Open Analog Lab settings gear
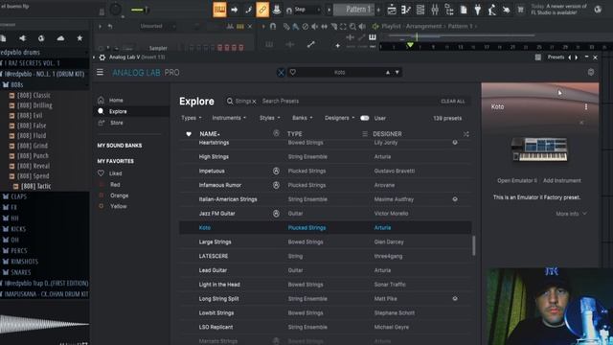 point(591,73)
